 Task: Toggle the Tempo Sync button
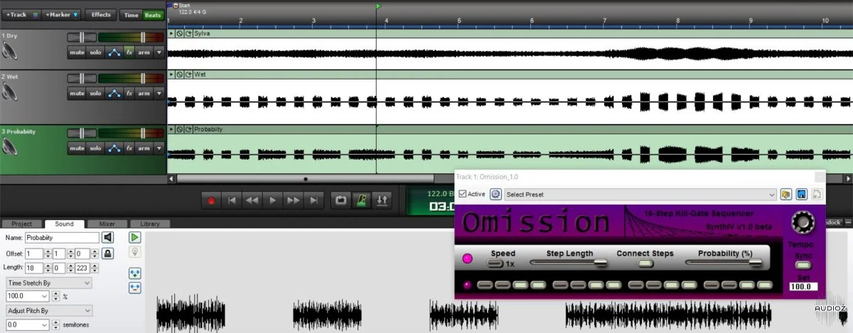tap(803, 266)
